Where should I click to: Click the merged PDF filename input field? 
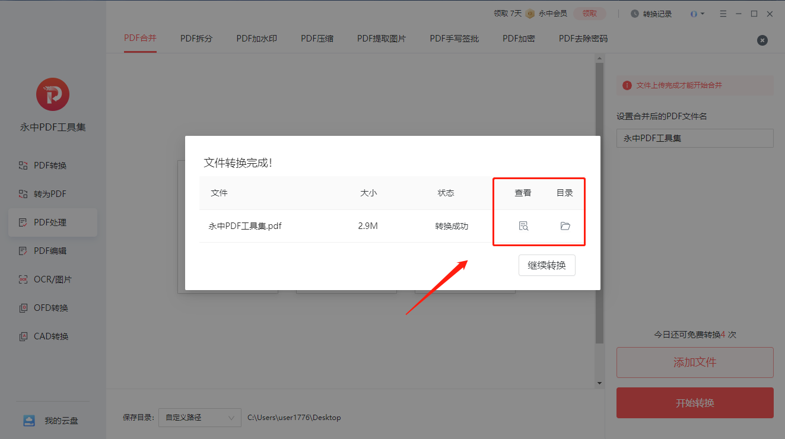coord(695,138)
